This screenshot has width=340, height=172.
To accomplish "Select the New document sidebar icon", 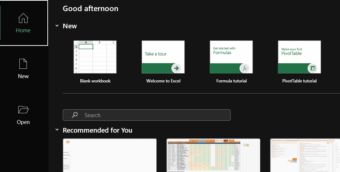I will click(x=23, y=64).
